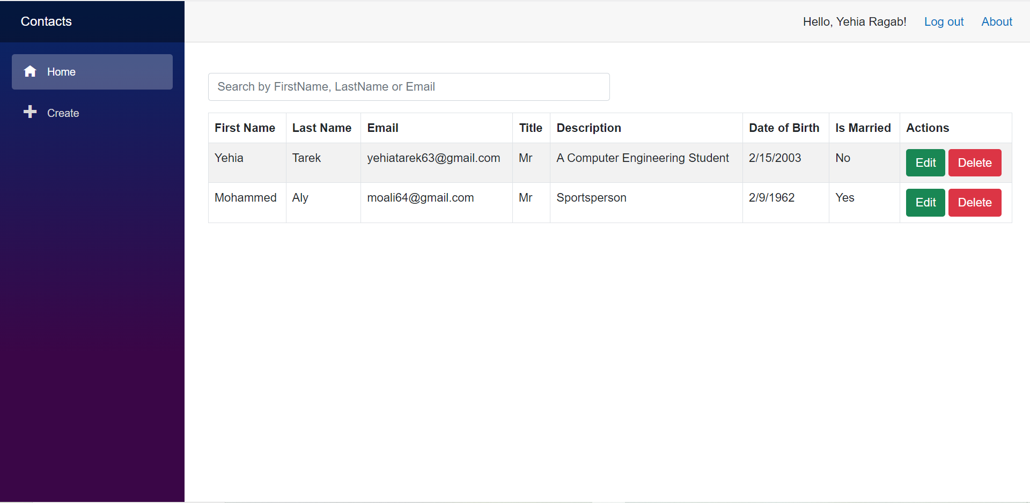Click the Create plus icon in sidebar
This screenshot has height=503, width=1030.
[x=30, y=112]
